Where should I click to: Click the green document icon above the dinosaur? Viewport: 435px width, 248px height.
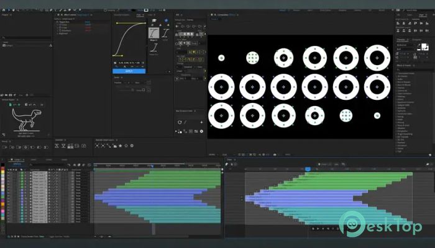pos(11,105)
